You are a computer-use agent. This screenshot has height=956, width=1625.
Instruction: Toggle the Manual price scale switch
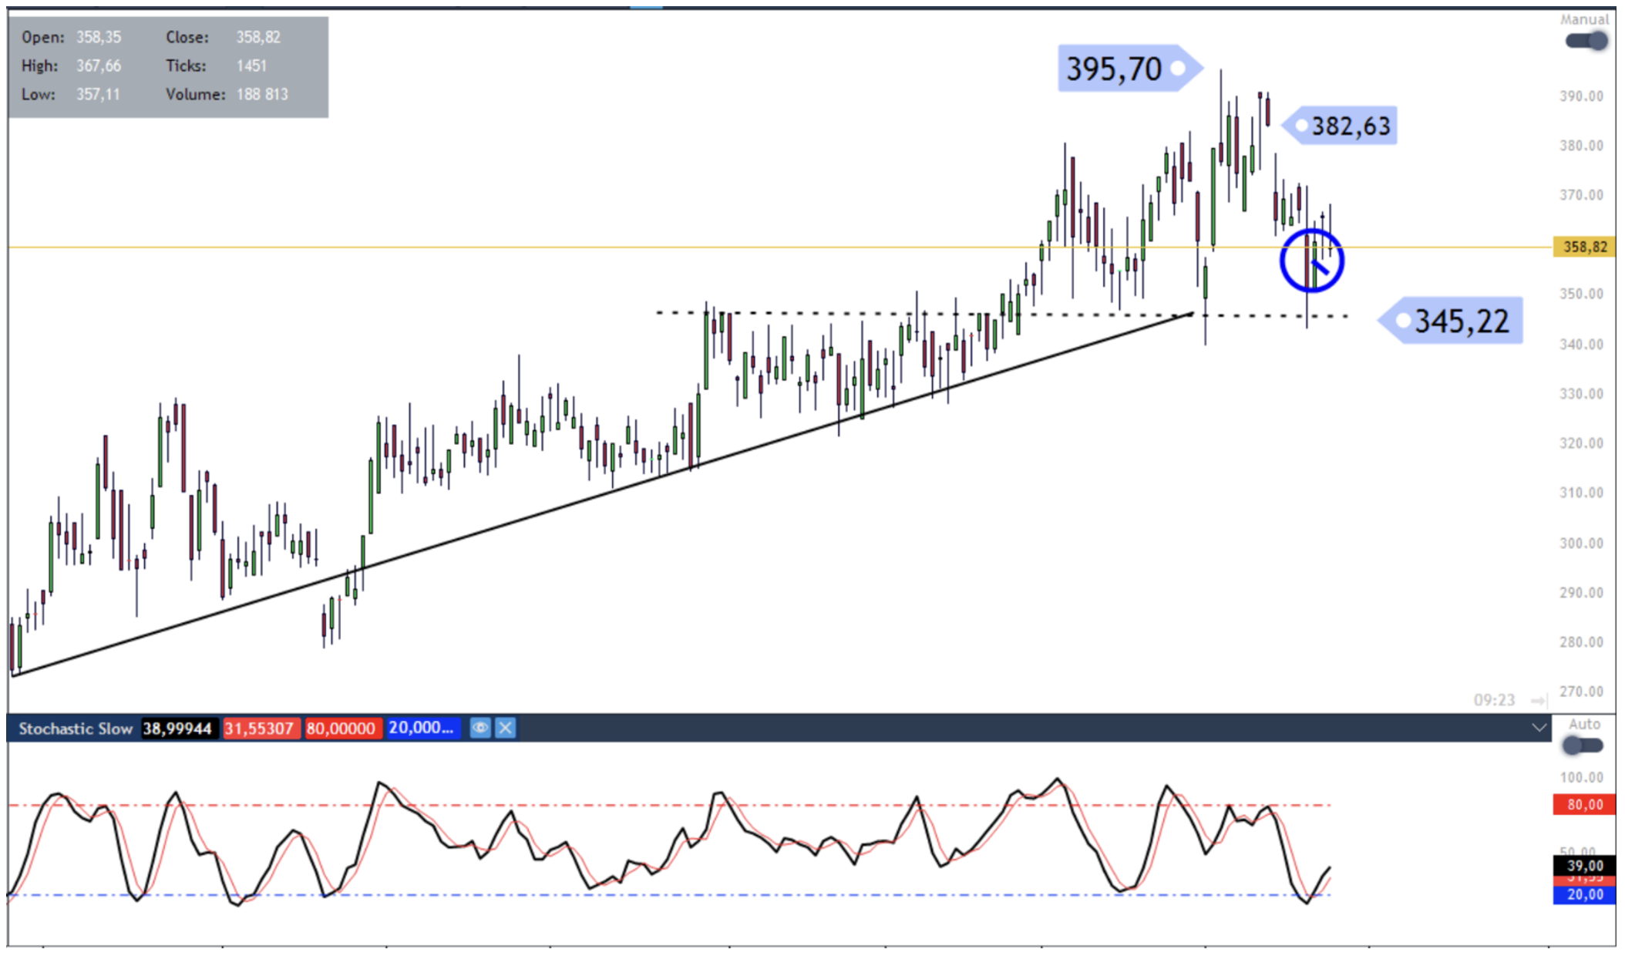(x=1586, y=41)
